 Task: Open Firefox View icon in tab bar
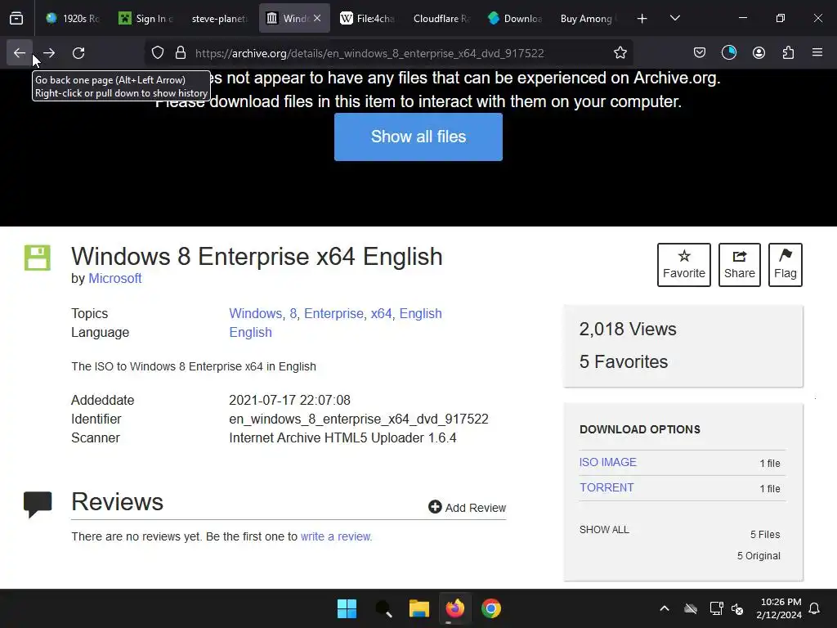click(16, 19)
